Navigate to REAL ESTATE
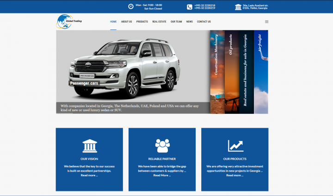This screenshot has width=333, height=196. [159, 22]
